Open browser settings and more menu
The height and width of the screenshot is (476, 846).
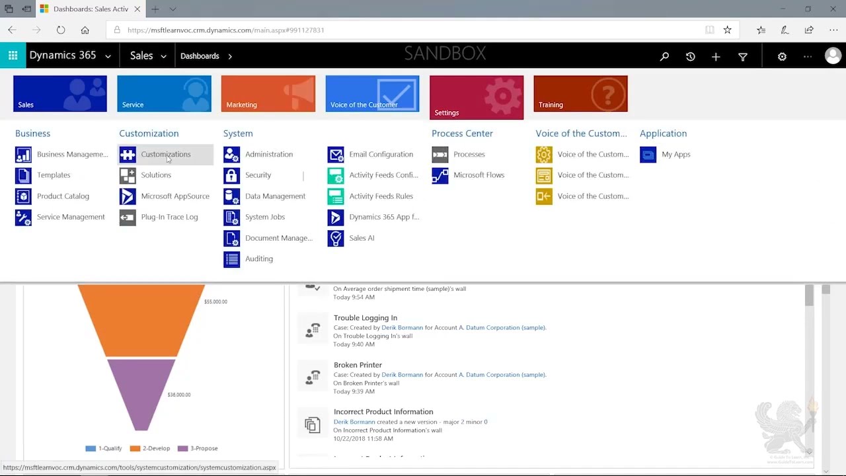coord(833,30)
